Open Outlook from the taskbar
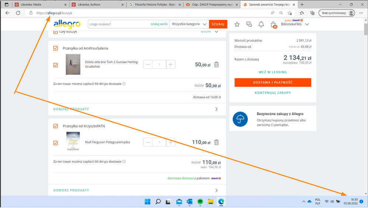368x208 pixels. pos(190,202)
